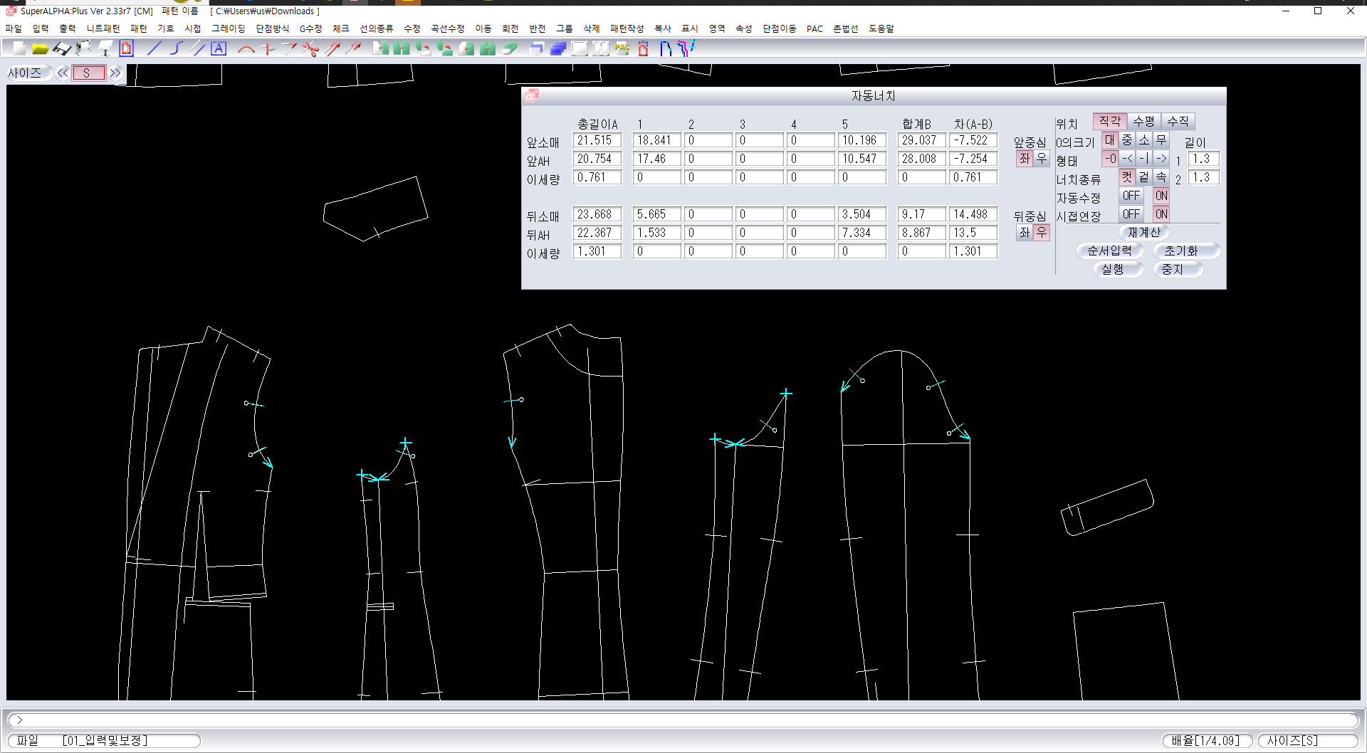The width and height of the screenshot is (1367, 753).
Task: Set 앞중심 to 우
Action: [1042, 159]
